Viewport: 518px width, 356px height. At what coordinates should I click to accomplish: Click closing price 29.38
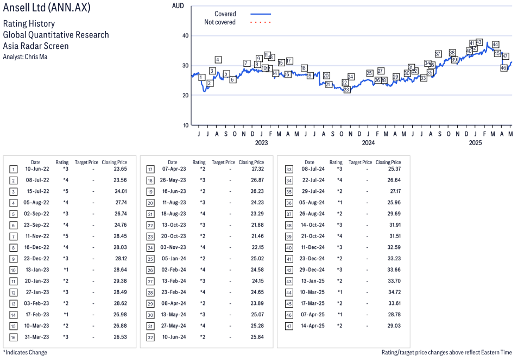click(120, 281)
